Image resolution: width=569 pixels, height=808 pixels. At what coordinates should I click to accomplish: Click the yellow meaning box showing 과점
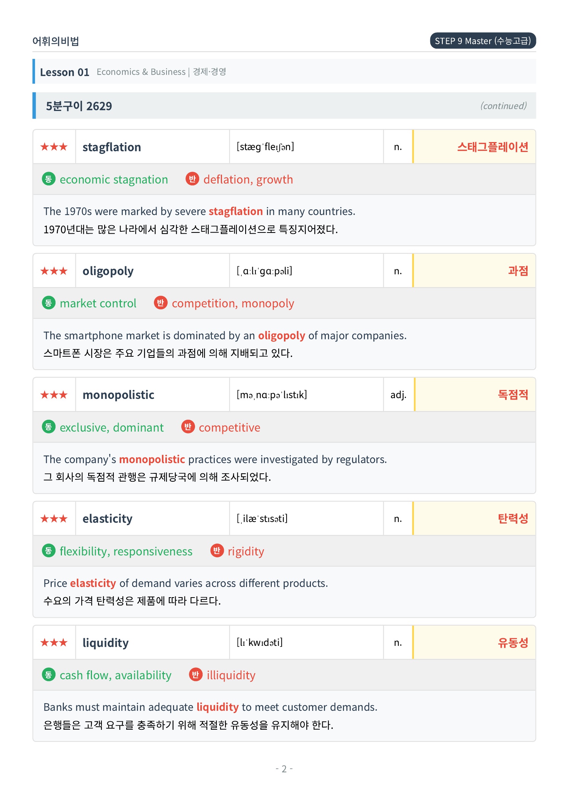[x=474, y=271]
